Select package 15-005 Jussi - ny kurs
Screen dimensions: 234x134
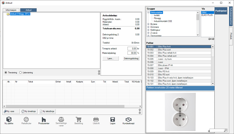[179, 59]
